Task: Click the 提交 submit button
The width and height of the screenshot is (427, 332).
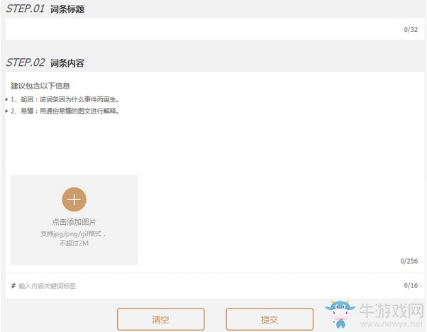Action: [x=270, y=319]
